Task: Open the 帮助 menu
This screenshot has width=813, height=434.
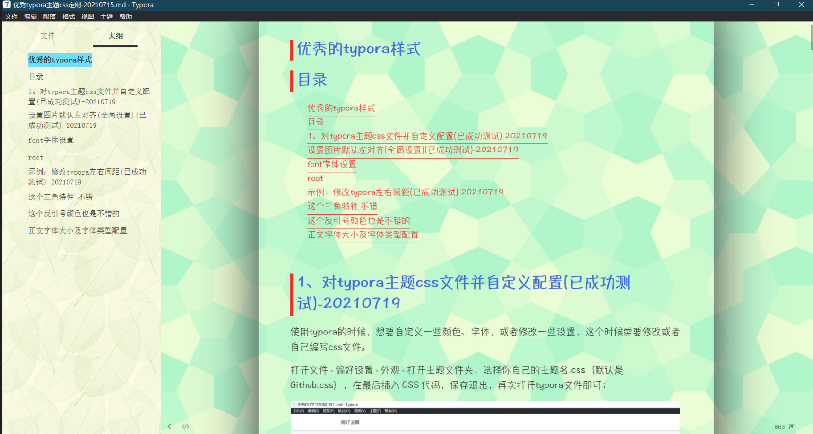Action: coord(126,17)
